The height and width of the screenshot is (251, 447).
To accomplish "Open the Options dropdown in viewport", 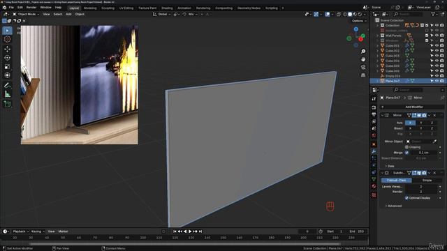I will tap(358, 21).
